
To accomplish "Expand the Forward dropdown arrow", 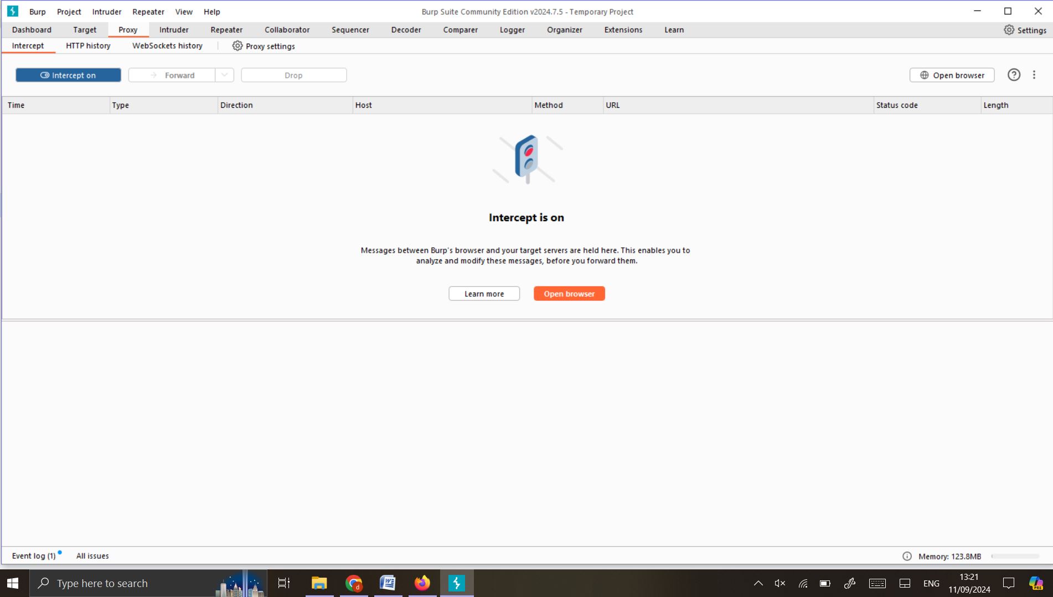I will pyautogui.click(x=224, y=75).
